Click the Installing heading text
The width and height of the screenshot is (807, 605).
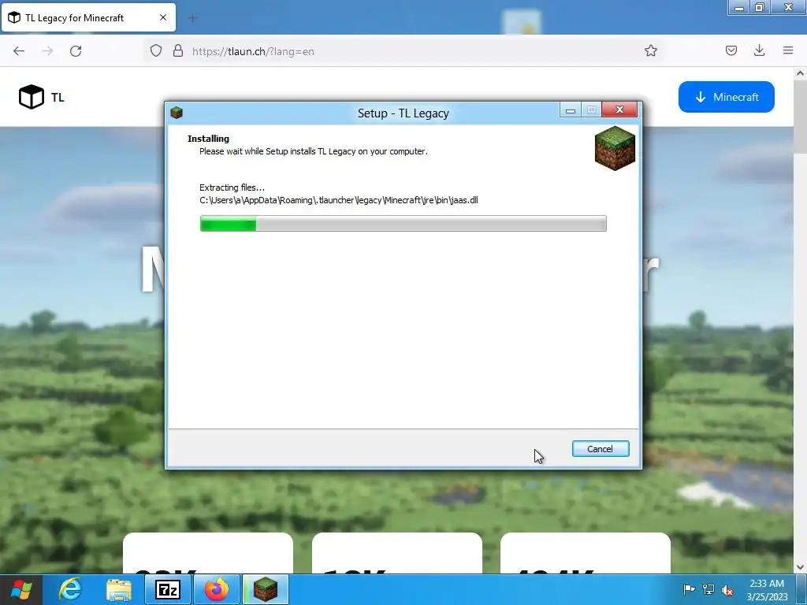(x=208, y=139)
